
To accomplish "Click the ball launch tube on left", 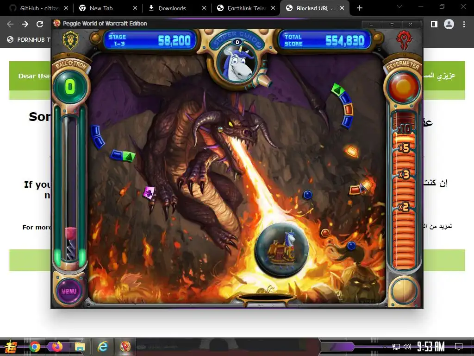I will coord(70,188).
